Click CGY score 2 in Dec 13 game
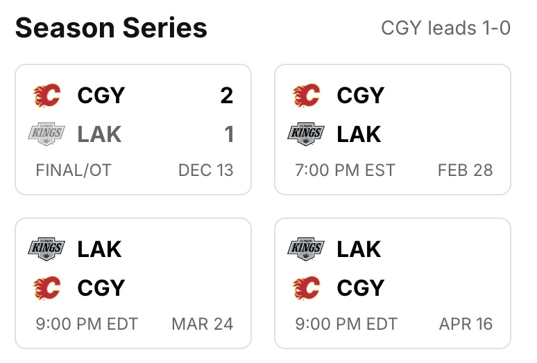Screen dimensions: 537x363 (x=226, y=95)
